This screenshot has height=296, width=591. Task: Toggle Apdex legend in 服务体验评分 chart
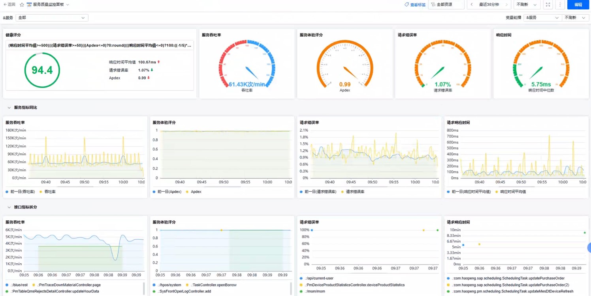pos(196,192)
